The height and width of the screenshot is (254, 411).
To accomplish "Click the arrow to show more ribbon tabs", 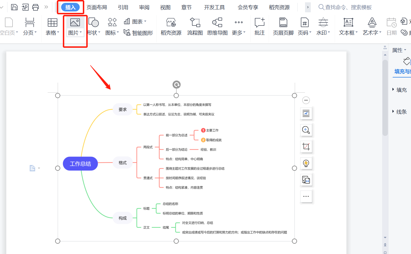I will click(x=308, y=7).
